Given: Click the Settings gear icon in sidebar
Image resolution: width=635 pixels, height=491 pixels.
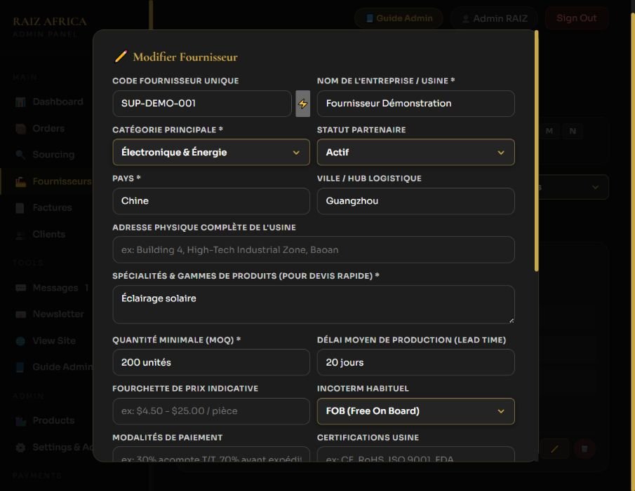Looking at the screenshot, I should pyautogui.click(x=20, y=448).
